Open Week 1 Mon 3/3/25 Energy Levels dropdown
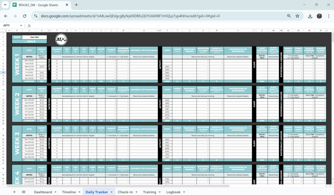Viewport: 334px width, 195px height. click(292, 61)
